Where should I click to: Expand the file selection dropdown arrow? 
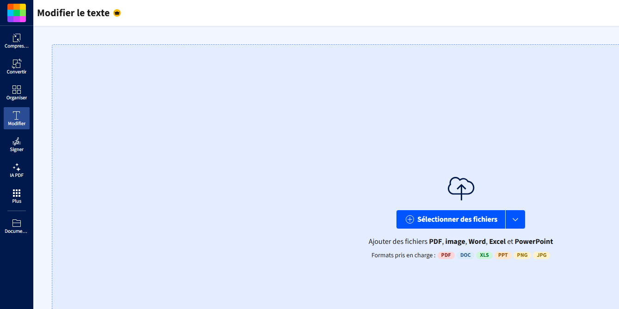click(x=515, y=219)
